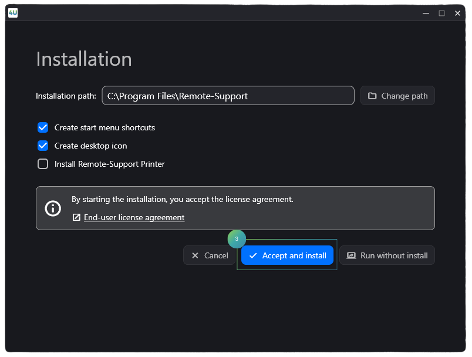The width and height of the screenshot is (472, 357).
Task: Click the checkmark icon on Accept and install
Action: 253,255
